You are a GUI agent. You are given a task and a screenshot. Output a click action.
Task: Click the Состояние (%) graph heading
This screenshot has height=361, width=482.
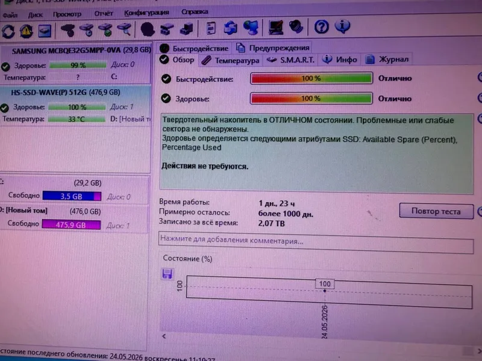(187, 259)
